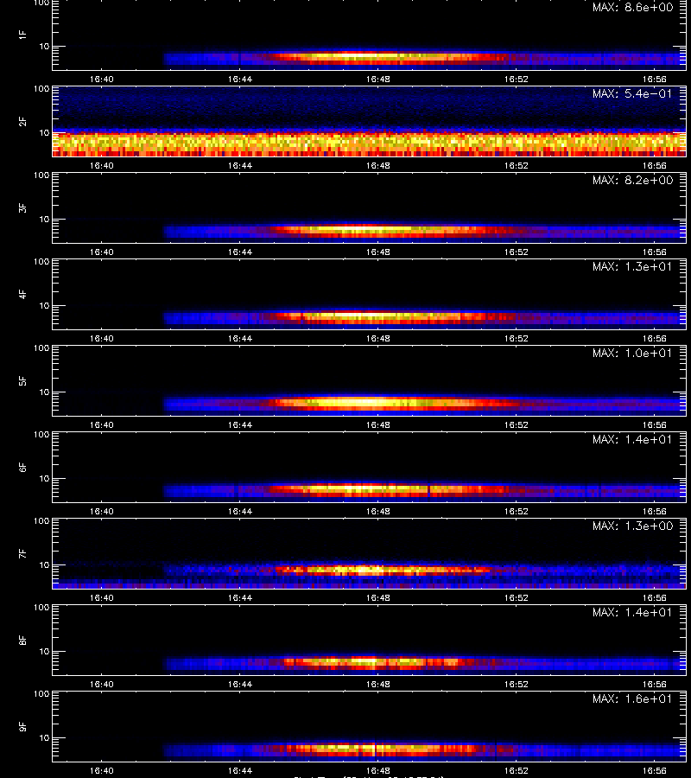Click the '100' y-axis value of panel 9F

tap(41, 693)
